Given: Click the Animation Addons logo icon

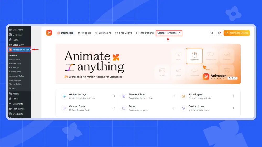Looking at the screenshot, I should [x=49, y=33].
